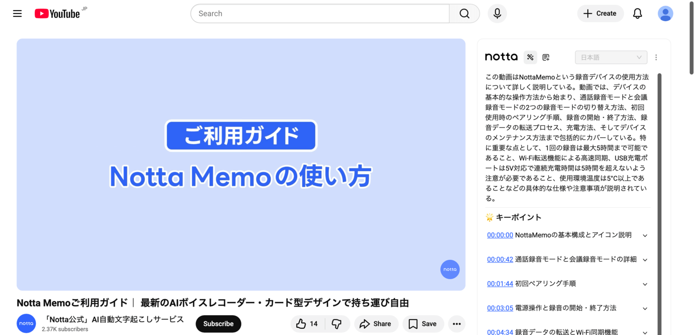
Task: Open 「Notta公式」AI自動文字起こしサービス channel name
Action: pos(113,319)
